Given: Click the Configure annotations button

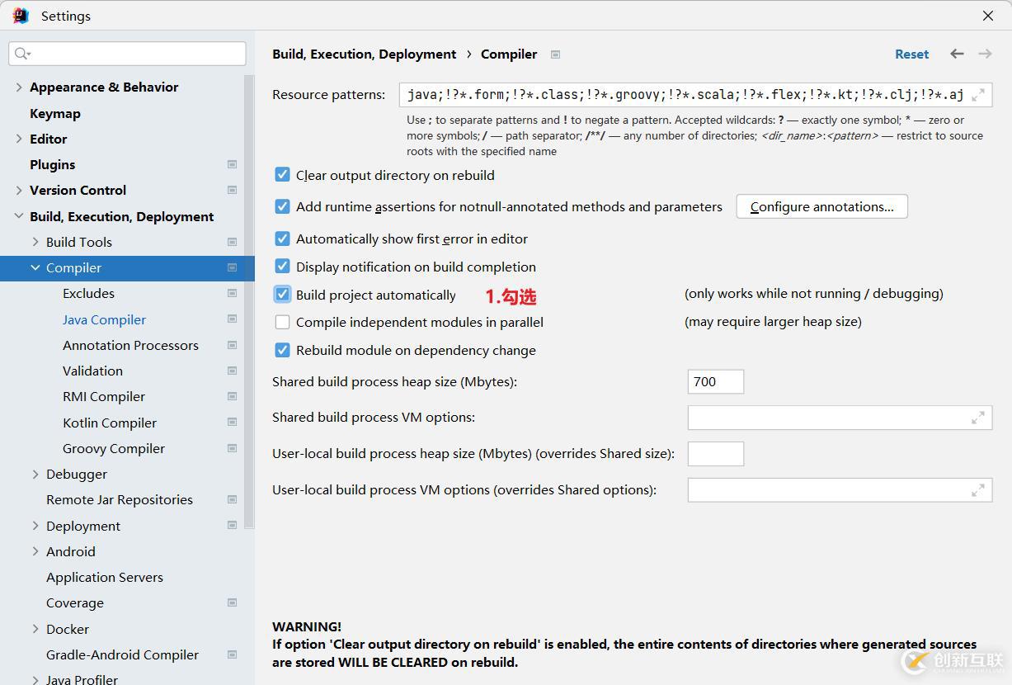Looking at the screenshot, I should coord(821,207).
